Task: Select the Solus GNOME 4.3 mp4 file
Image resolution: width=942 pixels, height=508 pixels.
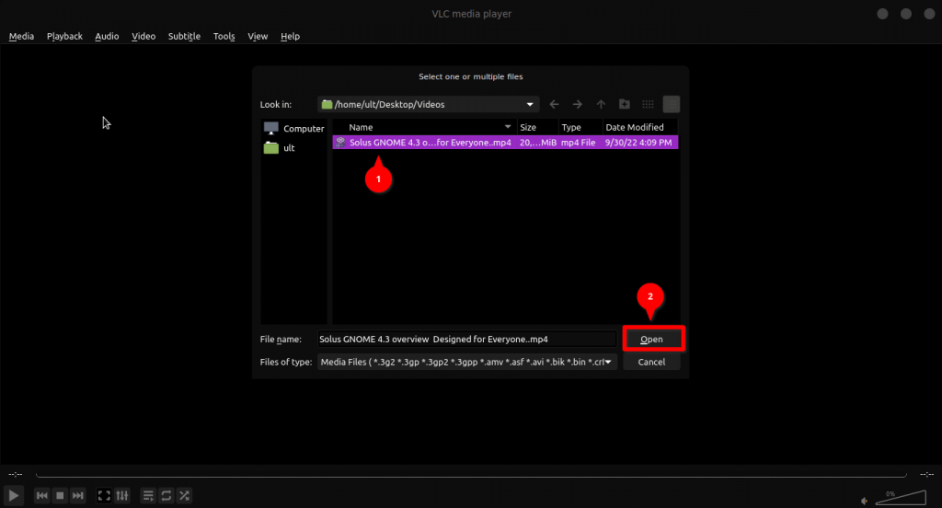Action: [x=505, y=143]
